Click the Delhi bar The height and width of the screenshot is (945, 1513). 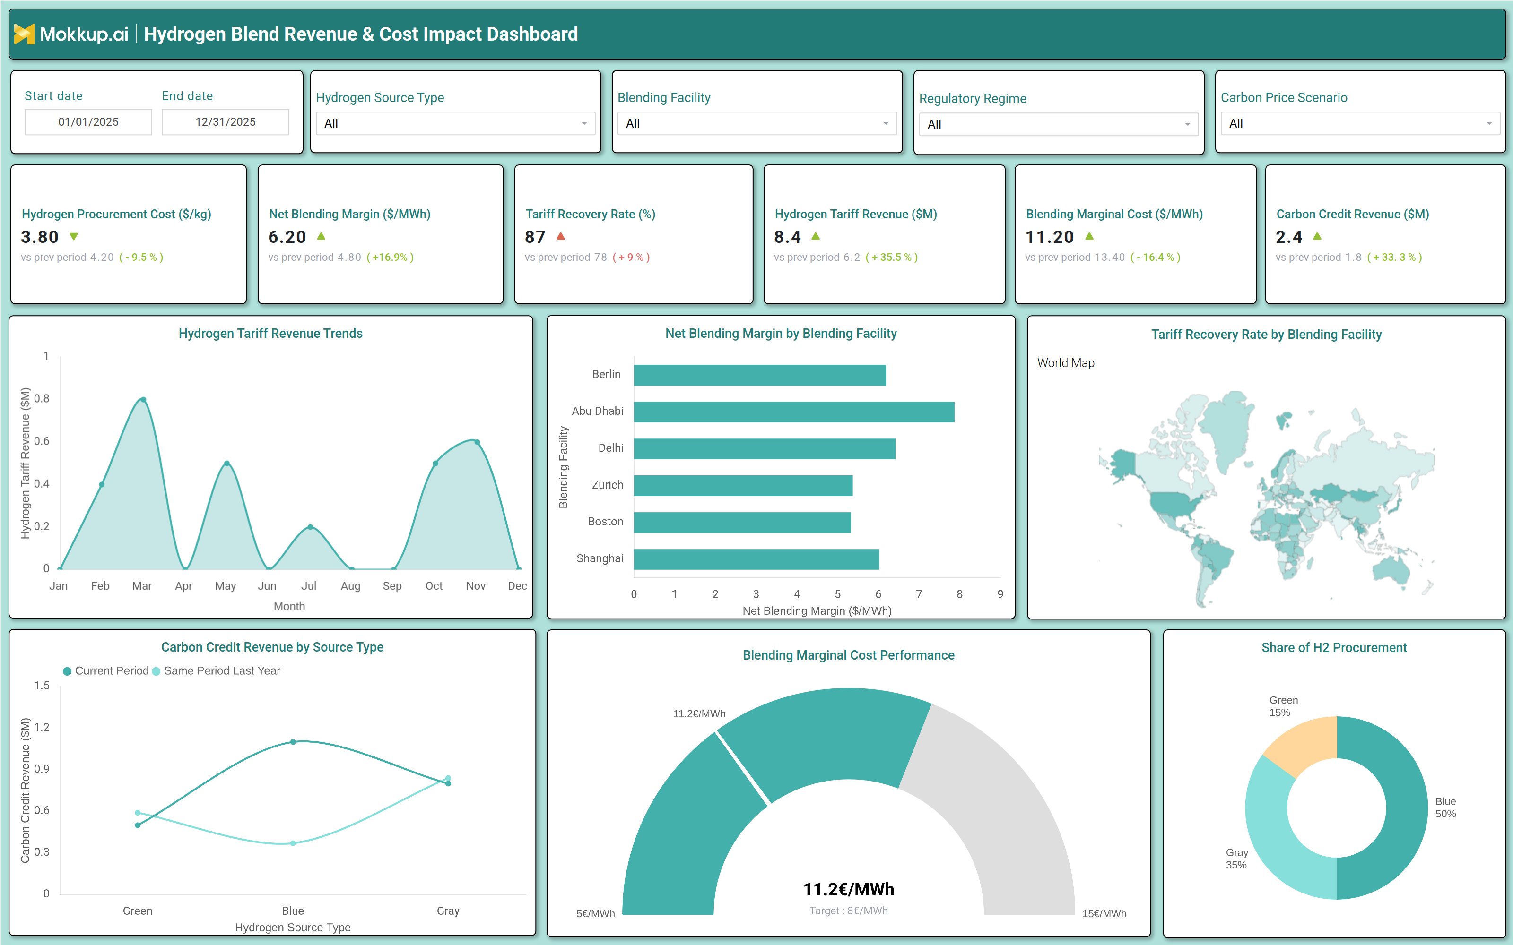(x=765, y=449)
